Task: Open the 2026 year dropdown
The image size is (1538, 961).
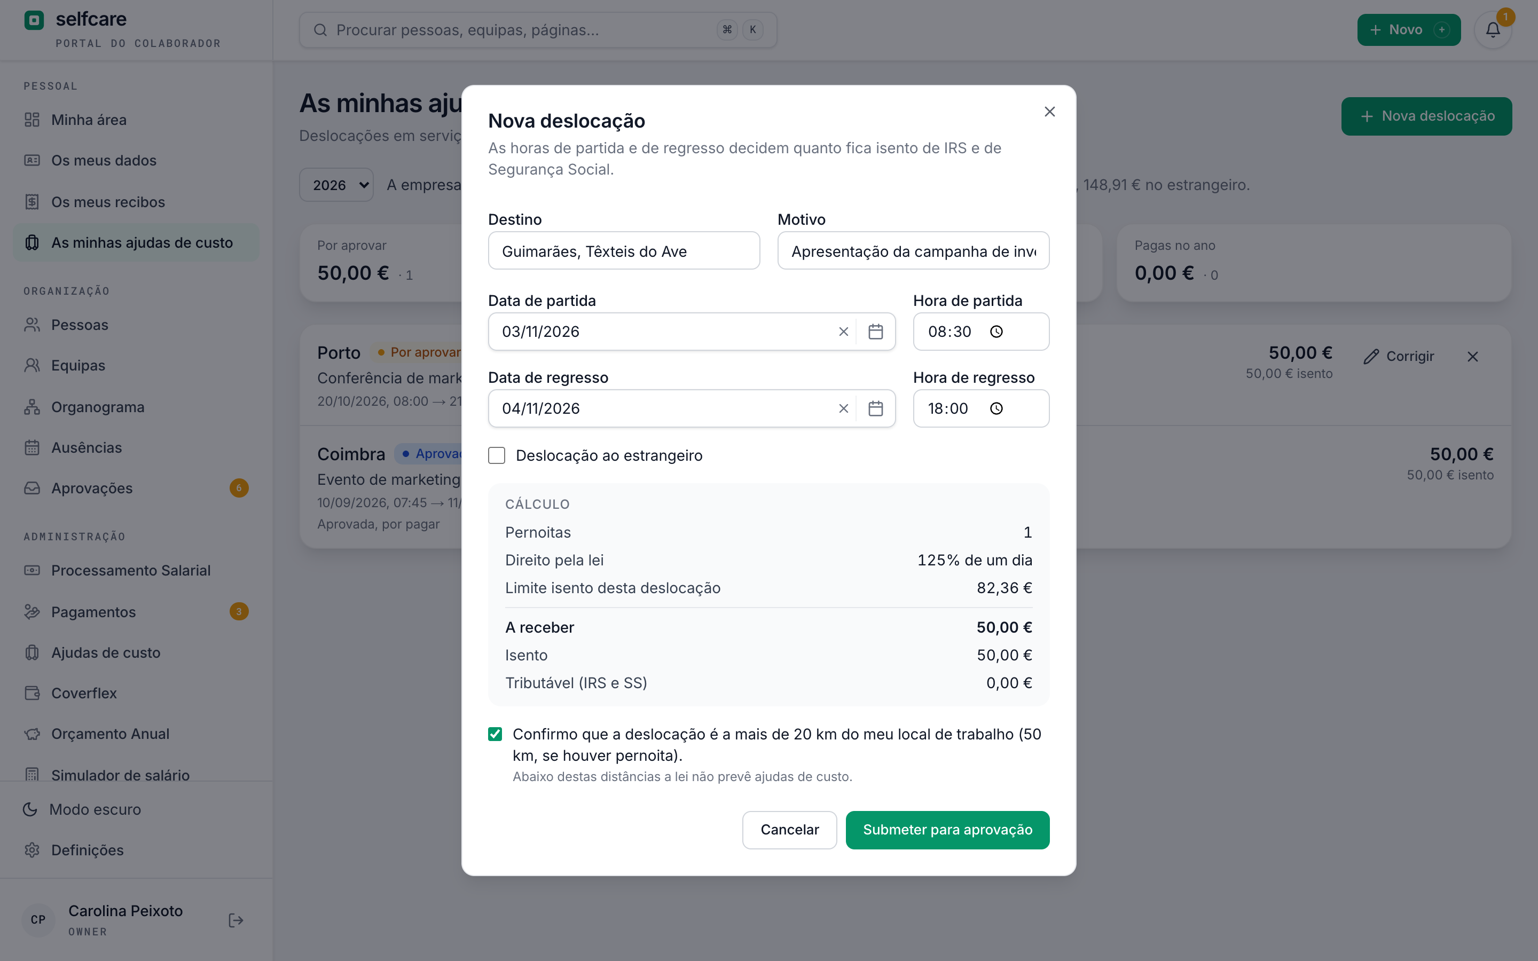Action: (336, 185)
